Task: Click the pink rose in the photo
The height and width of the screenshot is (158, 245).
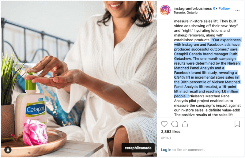Action: click(x=35, y=132)
